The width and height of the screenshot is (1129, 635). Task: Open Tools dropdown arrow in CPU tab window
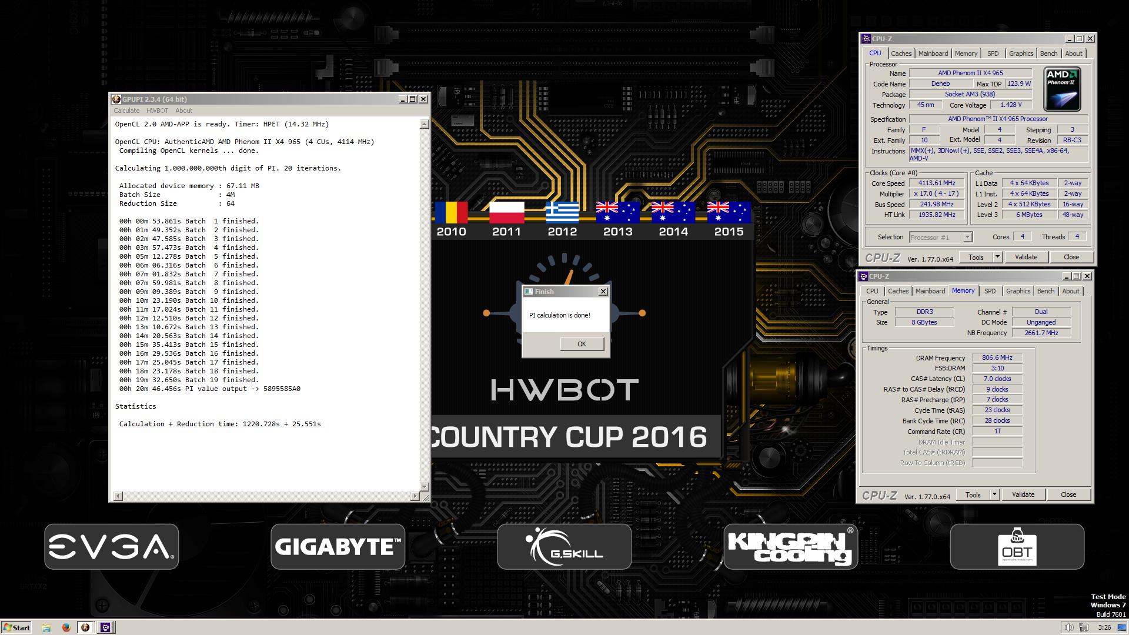tap(997, 257)
